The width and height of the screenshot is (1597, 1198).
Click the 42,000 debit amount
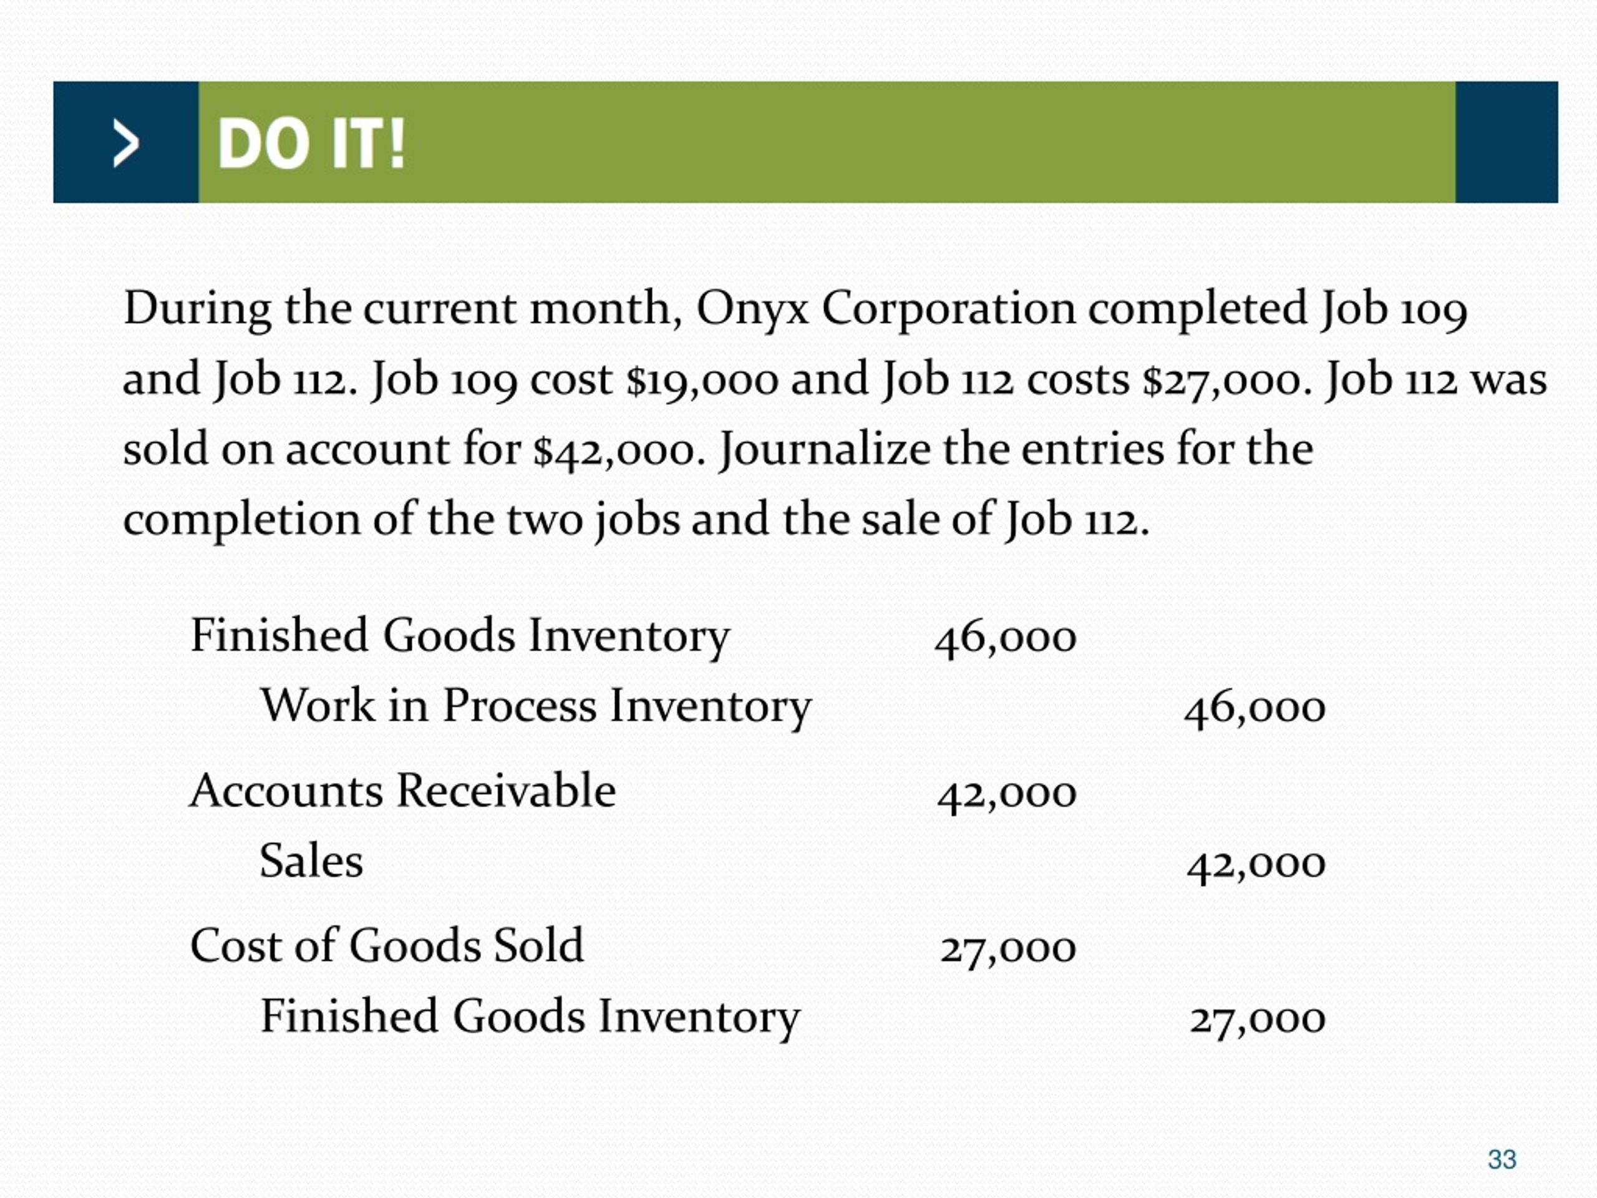click(x=1007, y=795)
